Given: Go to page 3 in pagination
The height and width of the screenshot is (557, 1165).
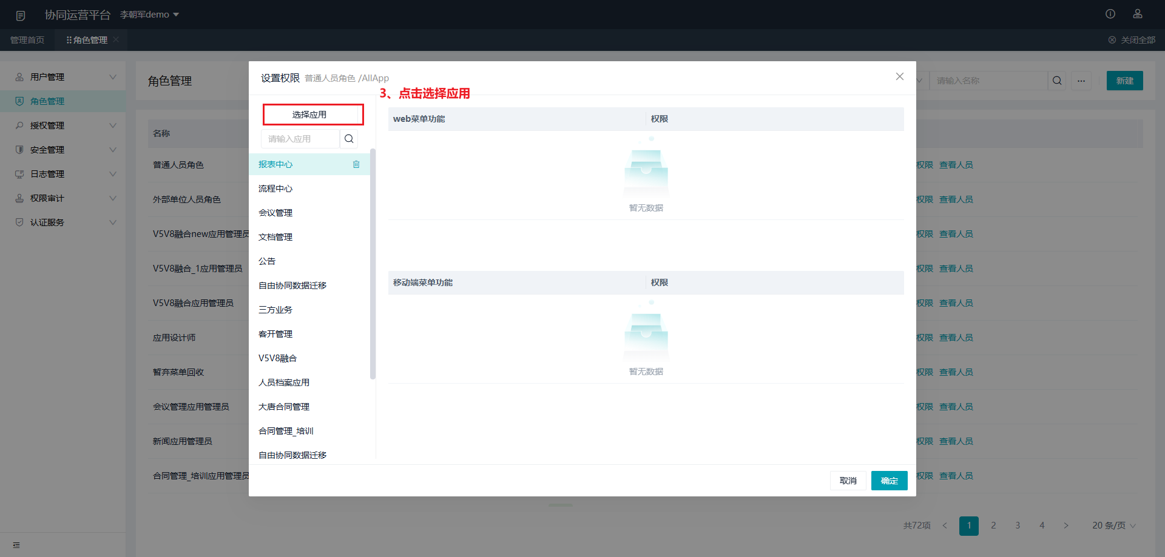Looking at the screenshot, I should click(1018, 525).
